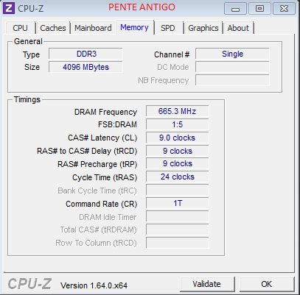
Task: Click the empty Bank Cycle Time field
Action: [x=178, y=190]
